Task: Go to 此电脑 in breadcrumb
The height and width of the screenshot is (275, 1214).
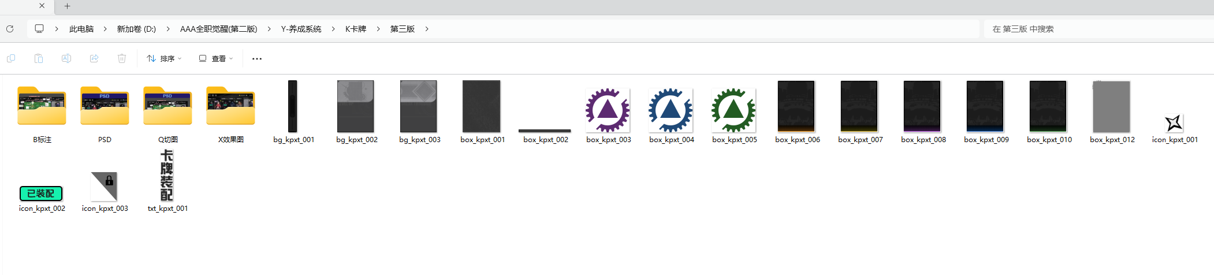Action: pos(81,29)
